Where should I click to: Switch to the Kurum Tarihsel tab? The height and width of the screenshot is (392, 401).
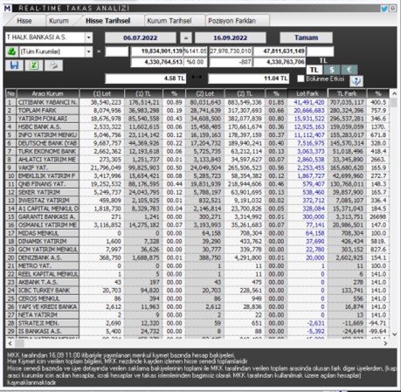[169, 21]
